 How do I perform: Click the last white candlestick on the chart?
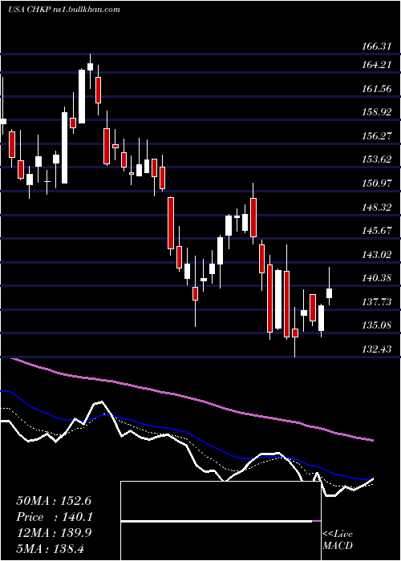(x=329, y=293)
